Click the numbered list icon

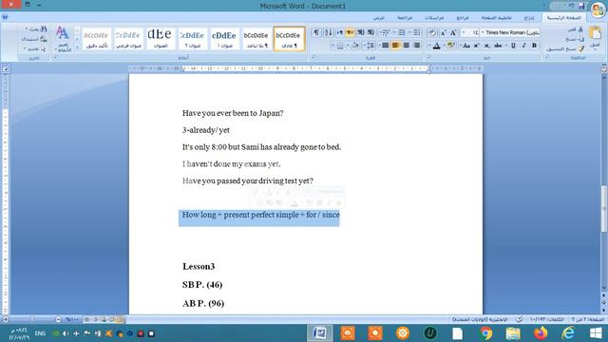tap(401, 32)
